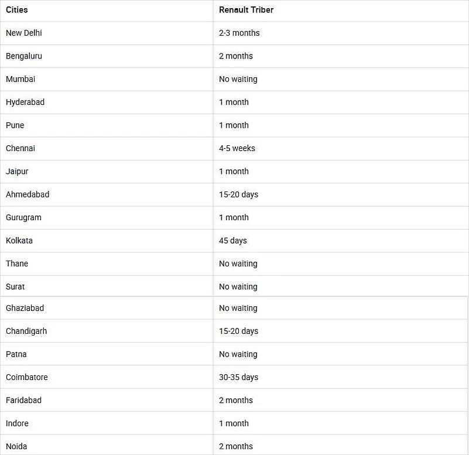Click the Bengaluru city cell
The image size is (469, 455).
click(24, 56)
